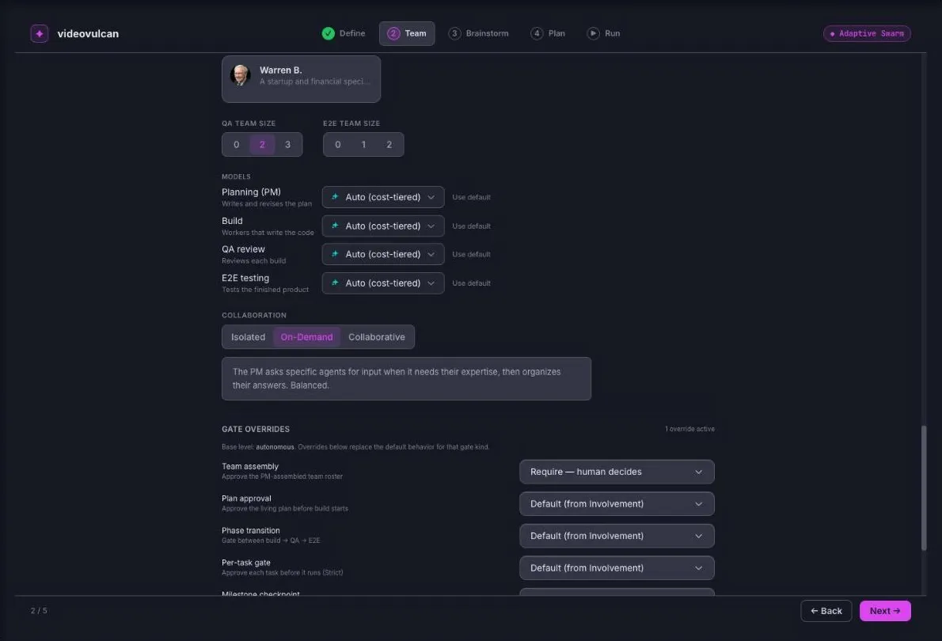This screenshot has width=942, height=641.
Task: Set E2E team size to 0
Action: 338,145
